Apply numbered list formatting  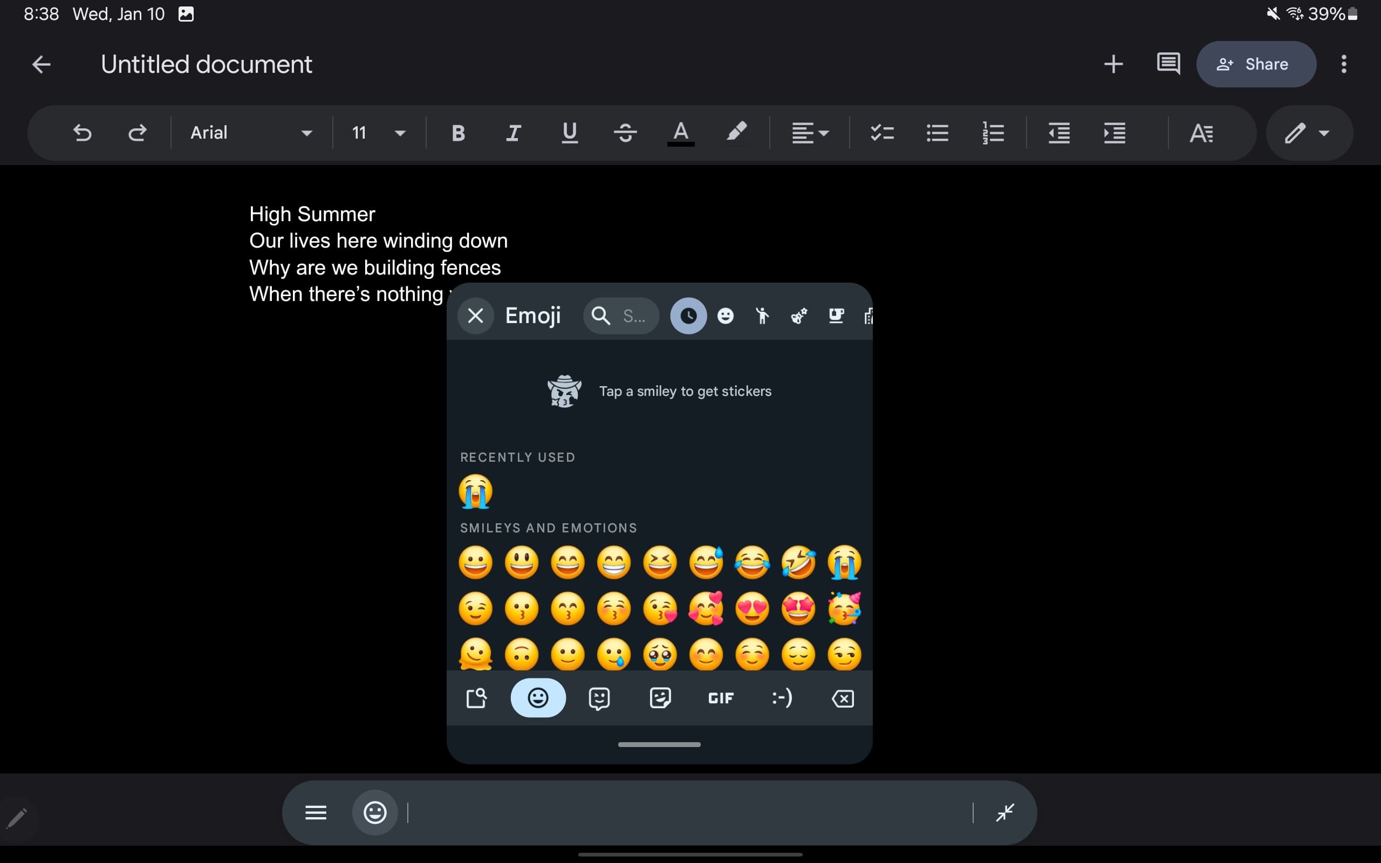point(993,133)
